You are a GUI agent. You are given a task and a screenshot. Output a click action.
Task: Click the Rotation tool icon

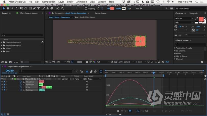point(17,8)
